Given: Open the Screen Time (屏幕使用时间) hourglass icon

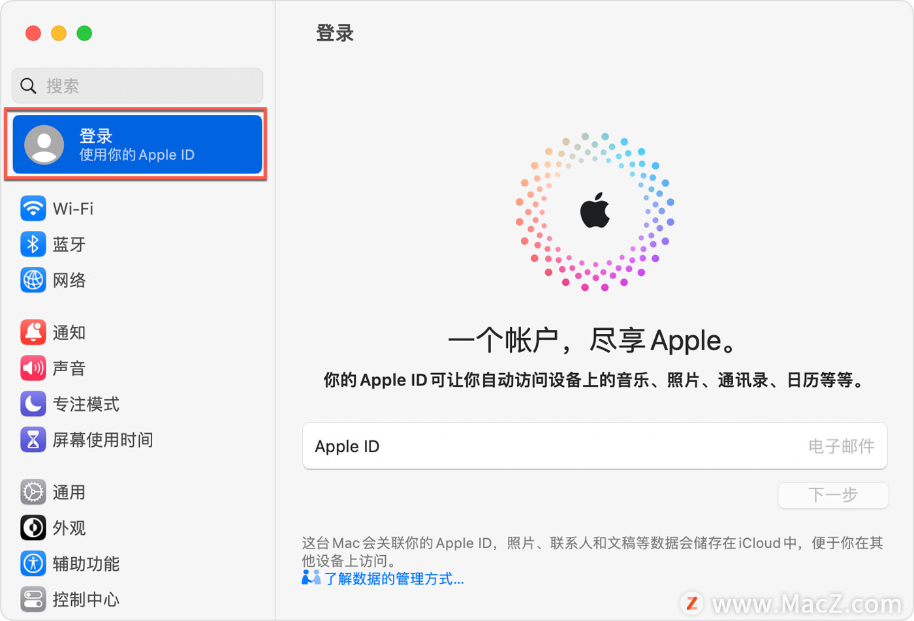Looking at the screenshot, I should pos(33,440).
